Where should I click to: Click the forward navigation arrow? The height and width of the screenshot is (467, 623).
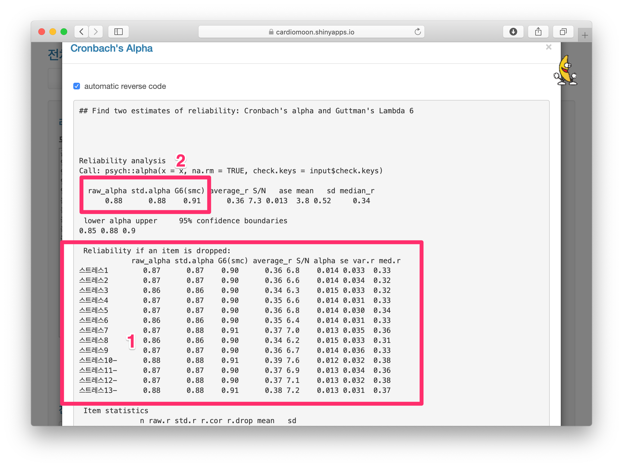pyautogui.click(x=96, y=32)
